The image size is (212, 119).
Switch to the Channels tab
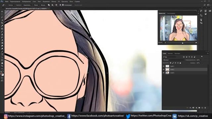(170, 54)
